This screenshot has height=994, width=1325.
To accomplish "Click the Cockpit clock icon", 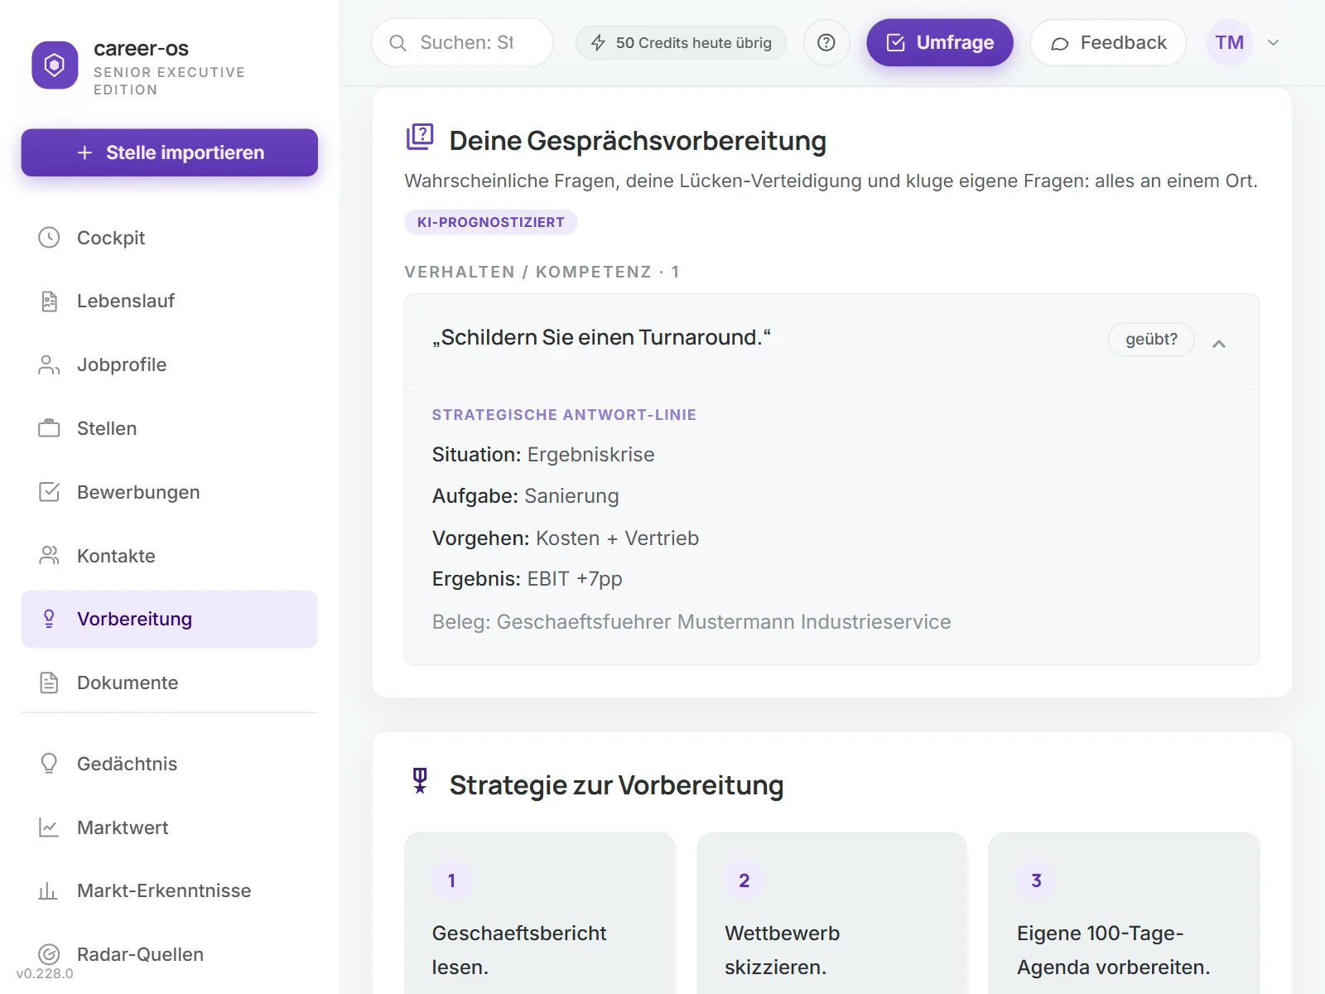I will 49,238.
